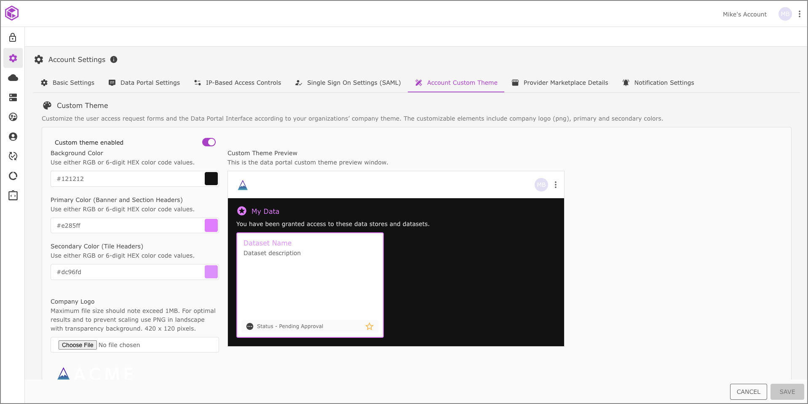Click the lock icon in left sidebar
This screenshot has height=404, width=808.
13,38
